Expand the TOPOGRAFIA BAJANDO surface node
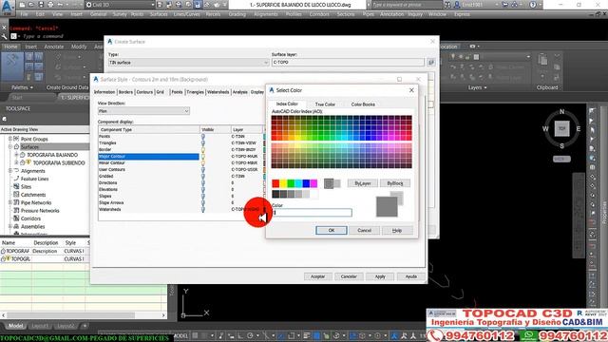This screenshot has width=608, height=342. [17, 155]
